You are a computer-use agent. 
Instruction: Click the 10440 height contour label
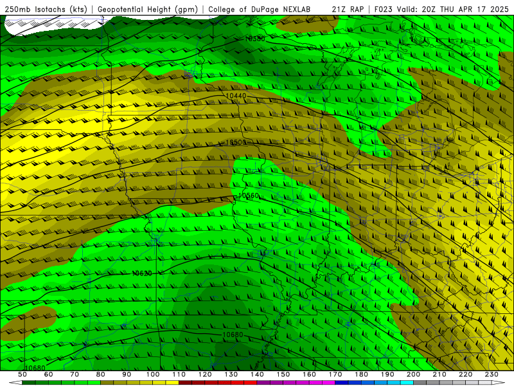[x=236, y=96]
